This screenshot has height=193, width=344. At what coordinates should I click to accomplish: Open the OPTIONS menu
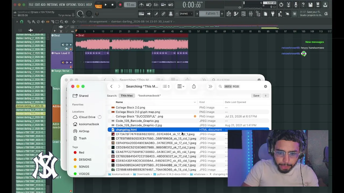pos(71,5)
